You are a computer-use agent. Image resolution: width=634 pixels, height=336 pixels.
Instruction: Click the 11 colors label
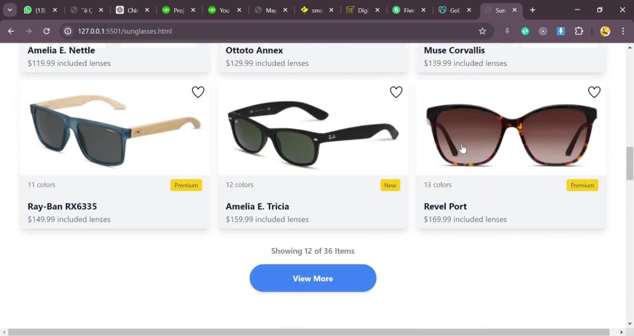pyautogui.click(x=41, y=185)
